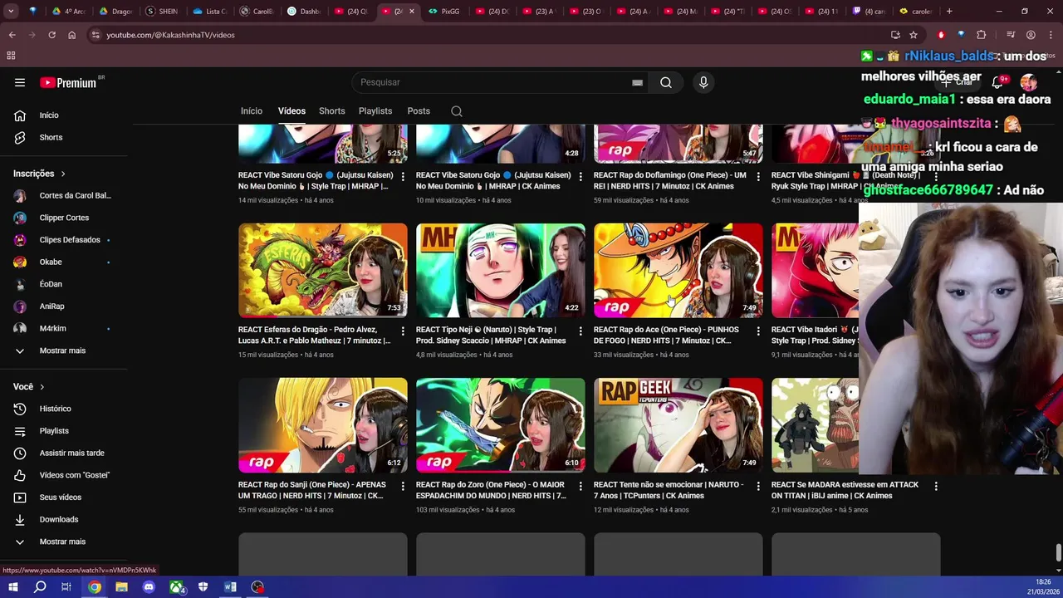Play REACT Rap do Zoro thumbnail

pos(501,425)
